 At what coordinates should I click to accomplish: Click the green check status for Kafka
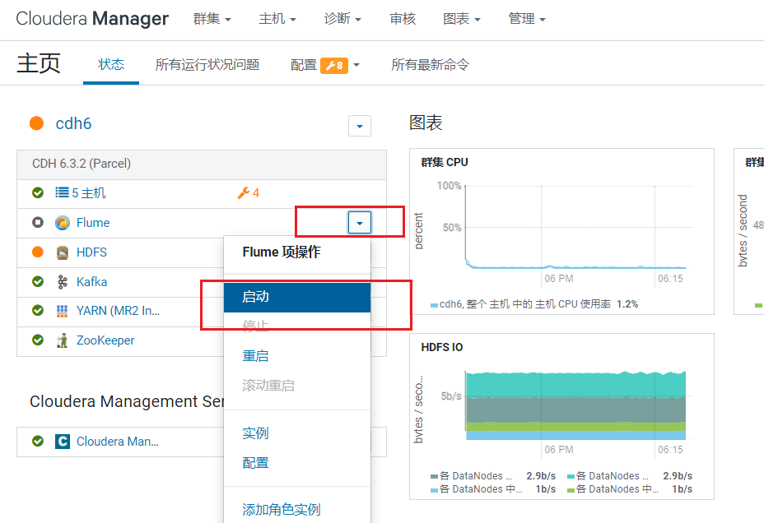point(38,281)
